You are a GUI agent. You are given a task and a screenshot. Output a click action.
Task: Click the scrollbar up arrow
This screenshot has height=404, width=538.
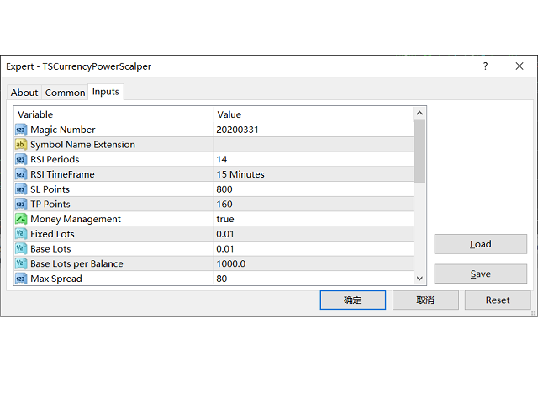point(419,113)
